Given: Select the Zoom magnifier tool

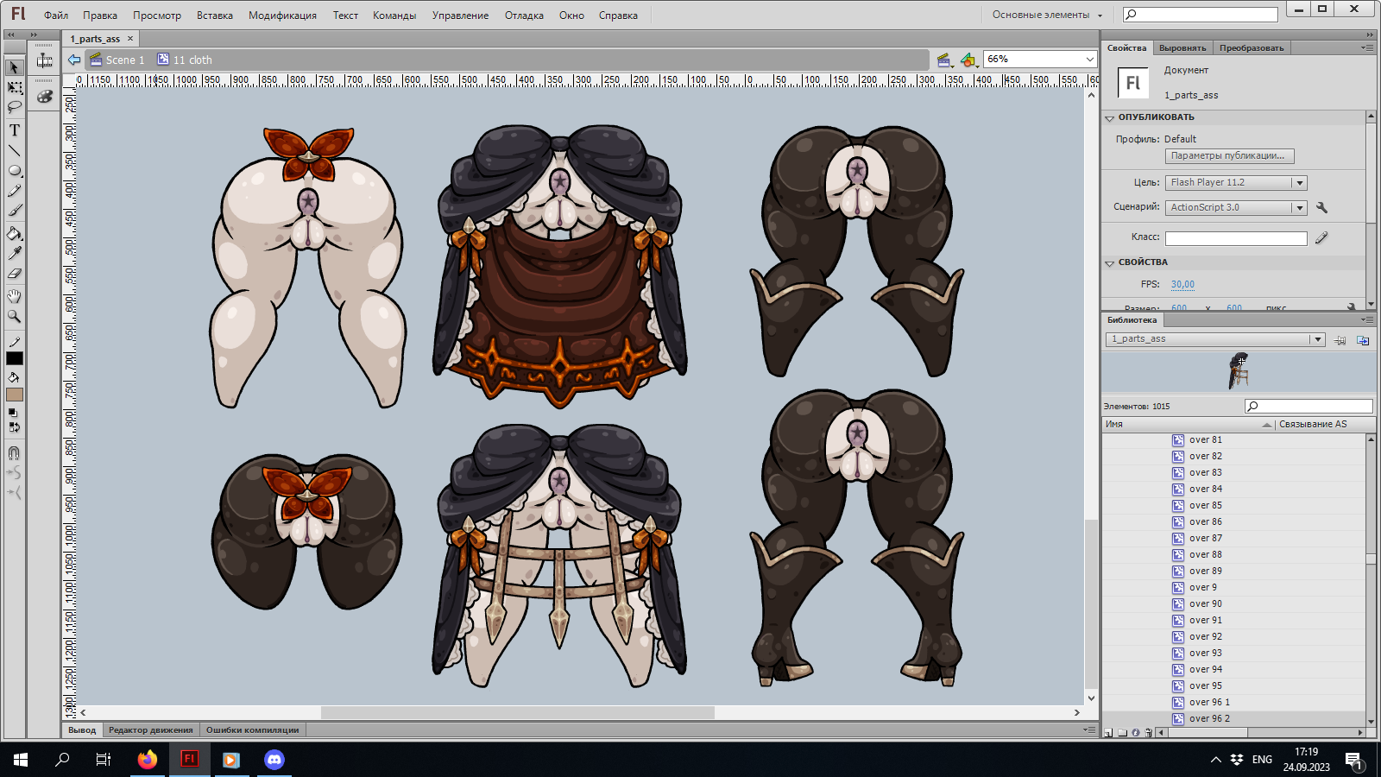Looking at the screenshot, I should click(x=15, y=317).
